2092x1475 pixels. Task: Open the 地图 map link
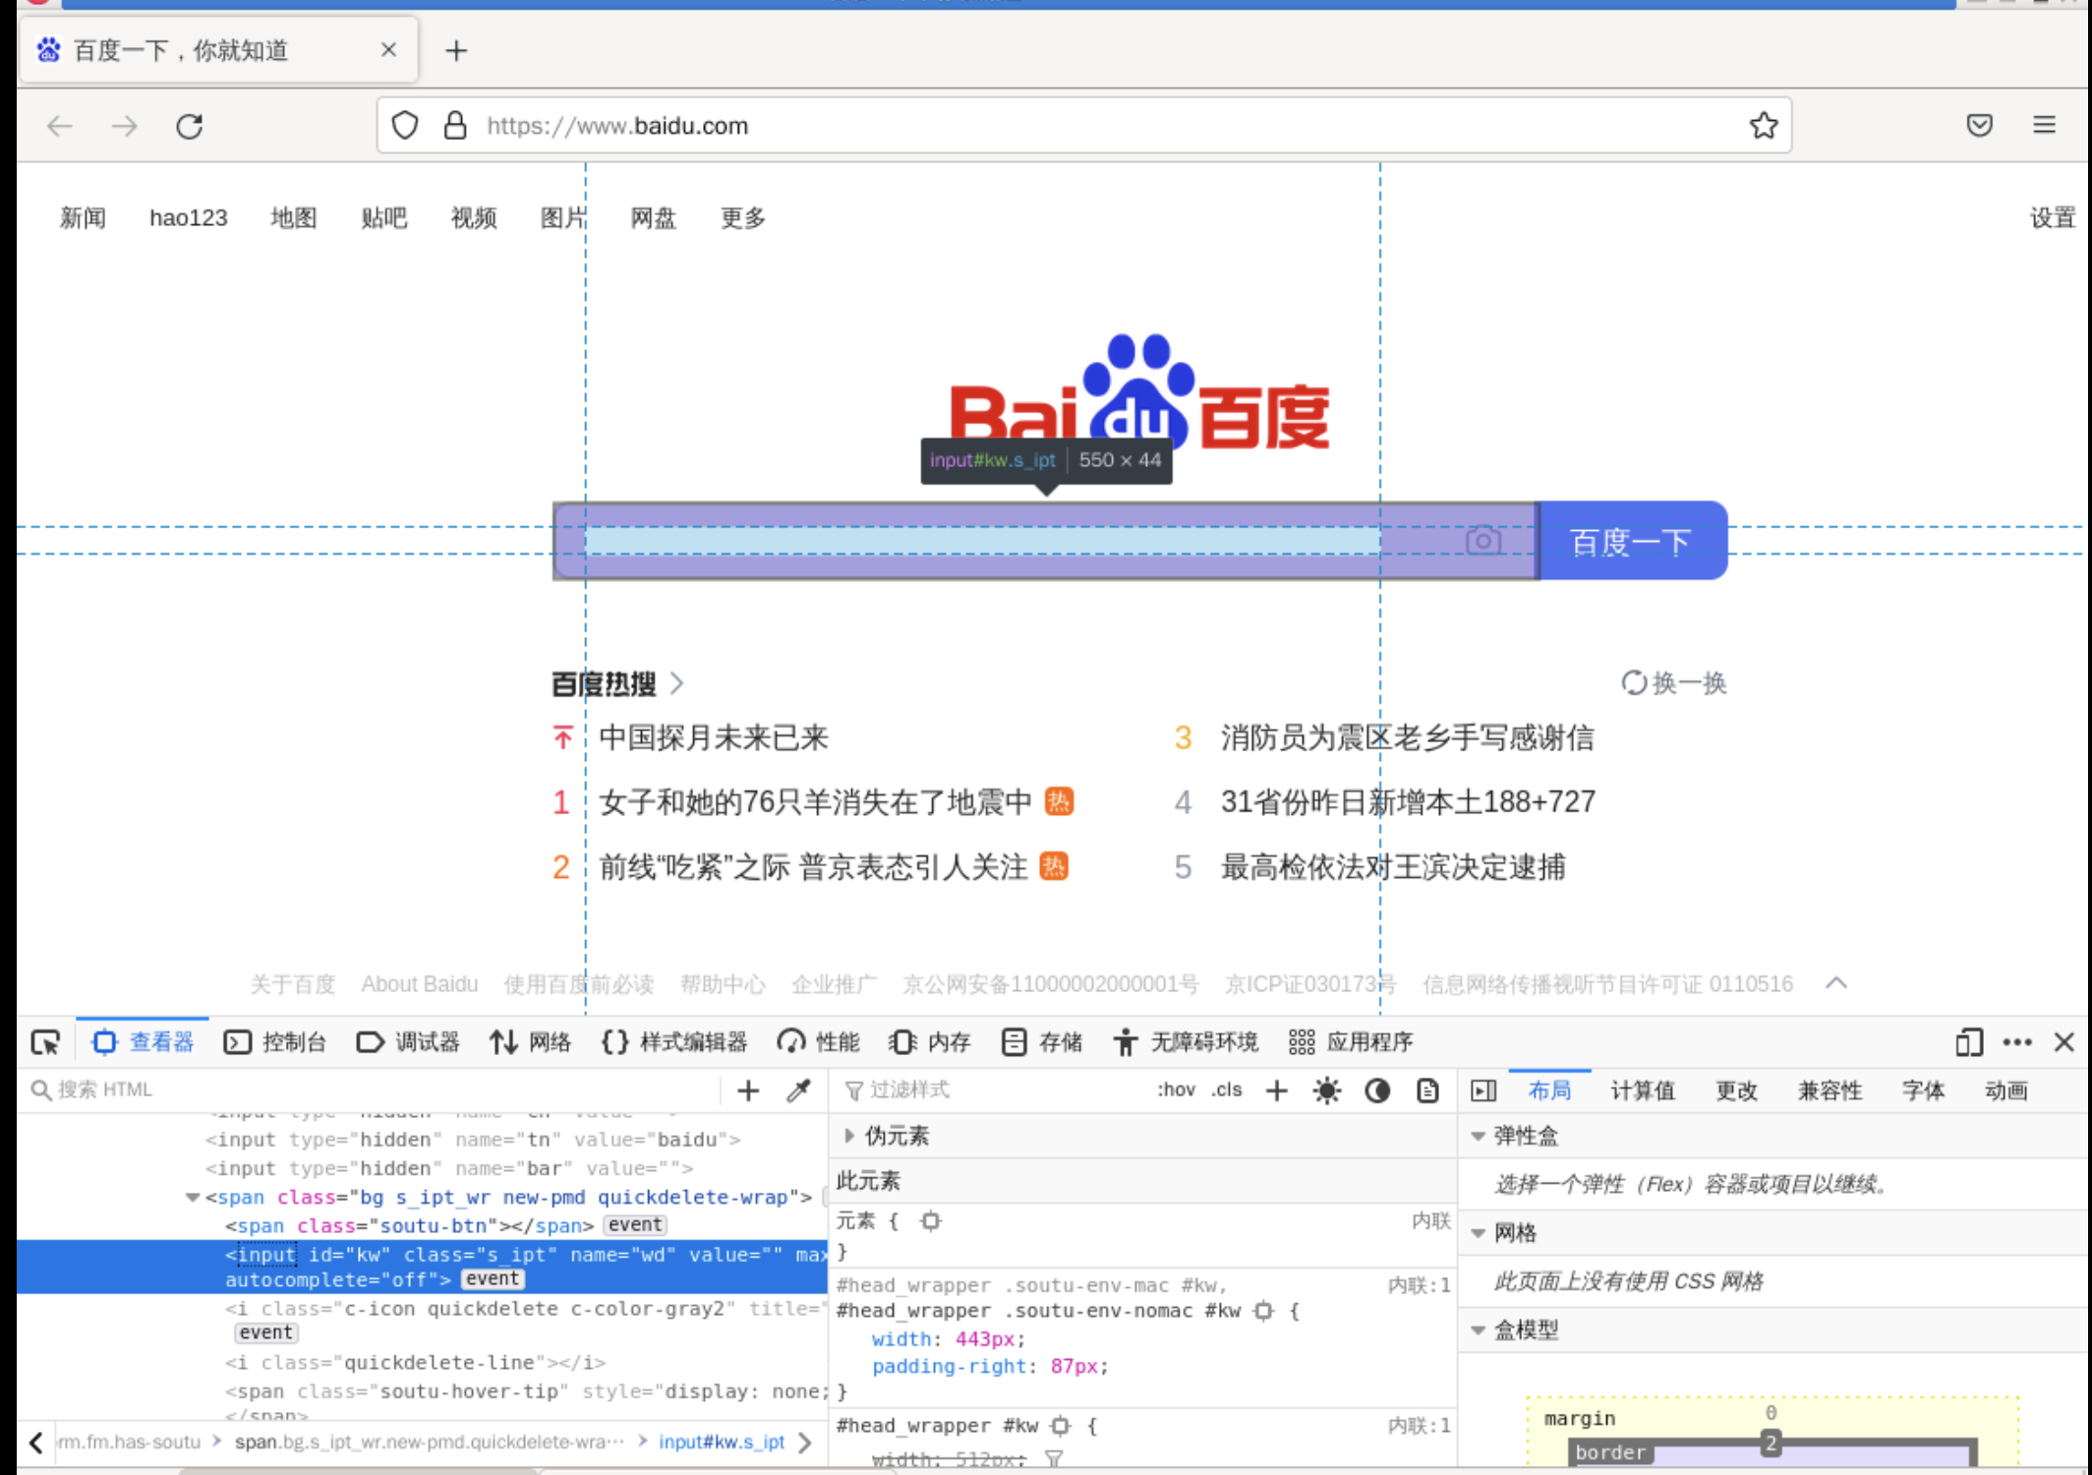coord(293,217)
